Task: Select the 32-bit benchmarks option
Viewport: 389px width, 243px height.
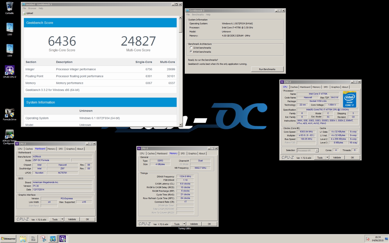Action: click(191, 48)
